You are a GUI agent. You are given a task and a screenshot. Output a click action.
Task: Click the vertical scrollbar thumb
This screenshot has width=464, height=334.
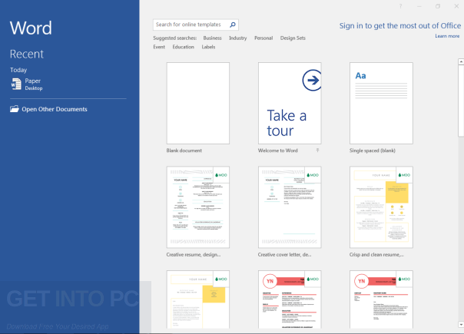tap(461, 101)
